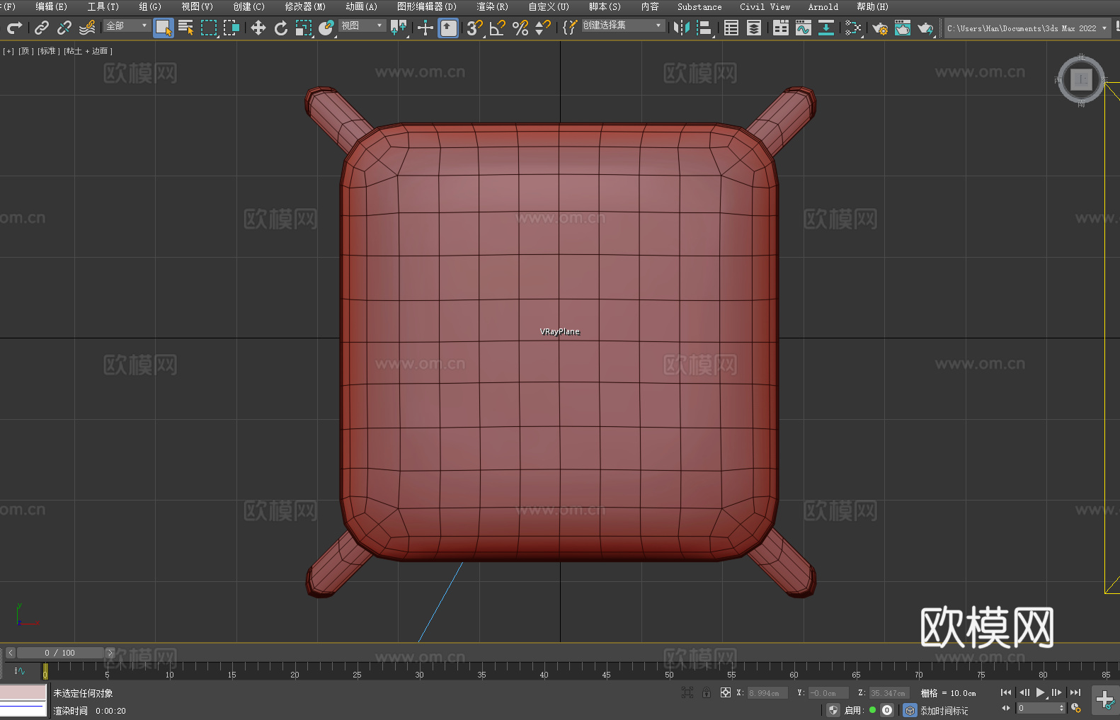This screenshot has height=720, width=1120.
Task: Open the Arnold menu
Action: pos(823,6)
